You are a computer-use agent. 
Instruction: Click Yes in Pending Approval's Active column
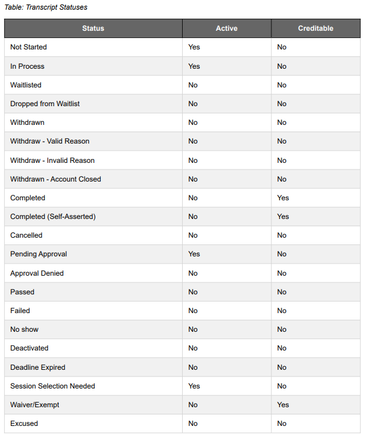(194, 254)
